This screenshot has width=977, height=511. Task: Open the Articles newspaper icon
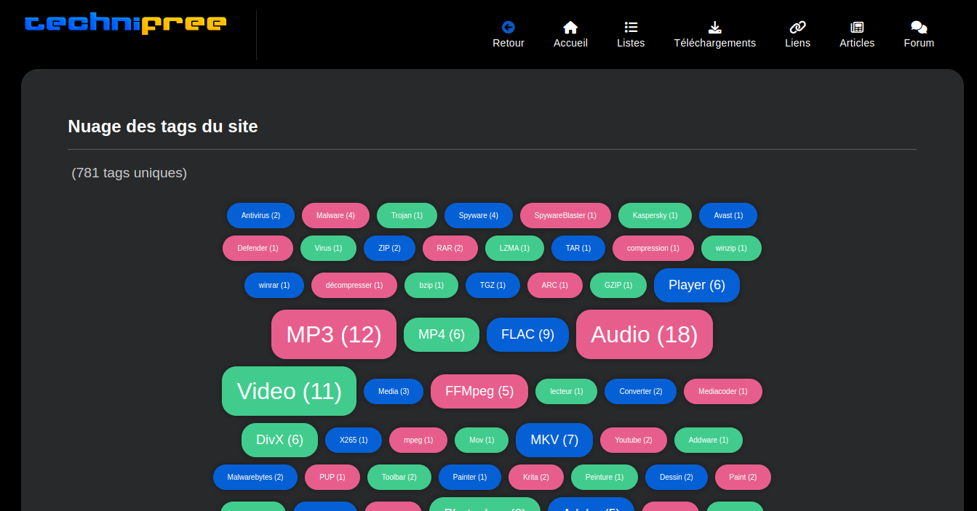pyautogui.click(x=857, y=27)
